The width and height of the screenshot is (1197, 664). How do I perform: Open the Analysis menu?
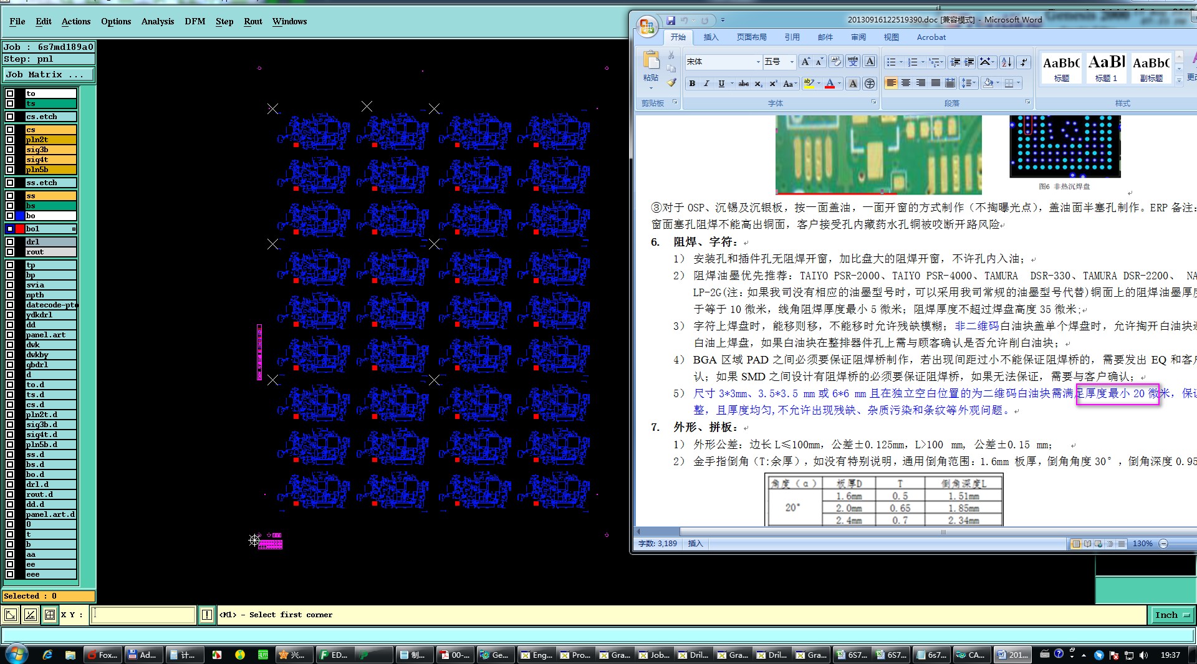click(x=158, y=21)
